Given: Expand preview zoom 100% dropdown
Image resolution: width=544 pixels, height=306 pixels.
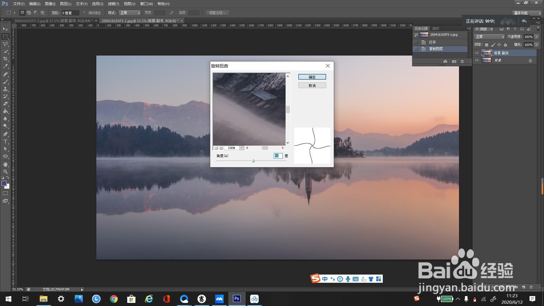Looking at the screenshot, I should coord(241,148).
